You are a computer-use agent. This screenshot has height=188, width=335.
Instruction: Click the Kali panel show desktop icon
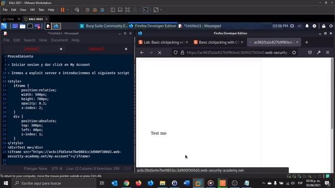coord(15,26)
